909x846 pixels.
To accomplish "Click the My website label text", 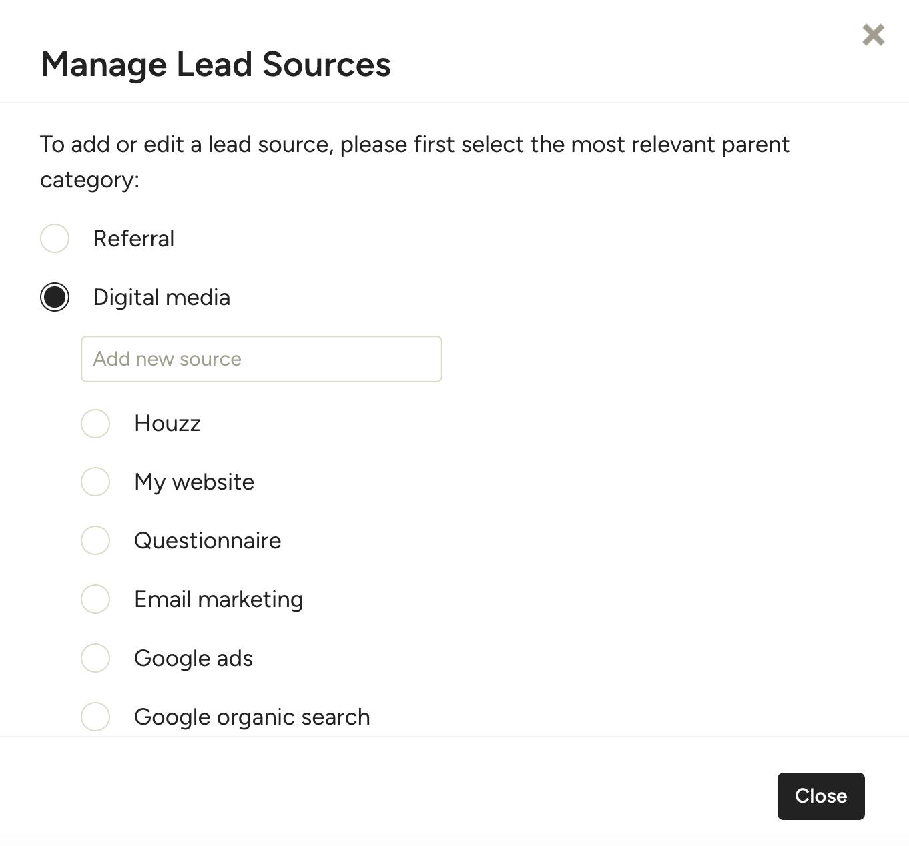I will [x=194, y=482].
